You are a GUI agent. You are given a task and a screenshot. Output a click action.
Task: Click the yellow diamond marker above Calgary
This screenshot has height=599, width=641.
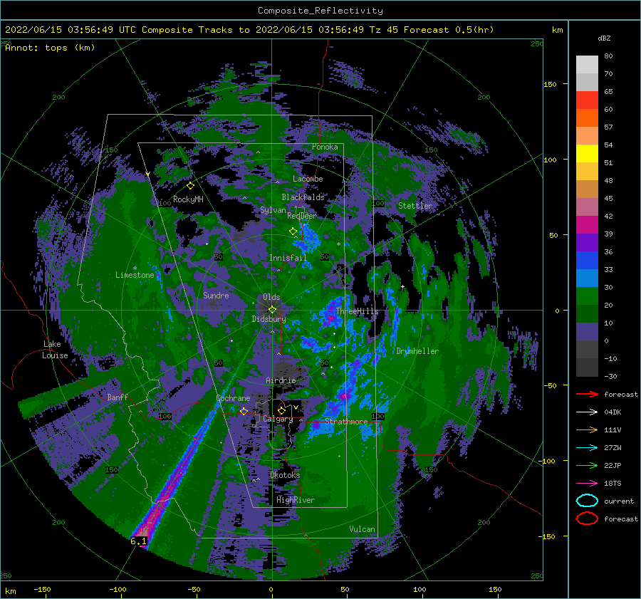coord(281,410)
